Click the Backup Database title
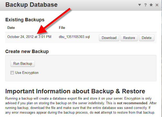 pyautogui.click(x=31, y=5)
